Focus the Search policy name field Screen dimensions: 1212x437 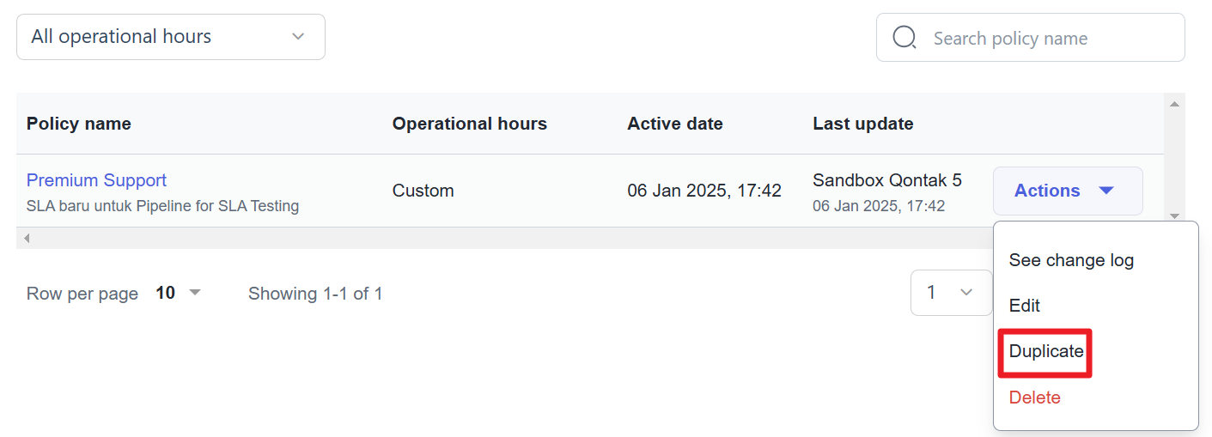1048,39
